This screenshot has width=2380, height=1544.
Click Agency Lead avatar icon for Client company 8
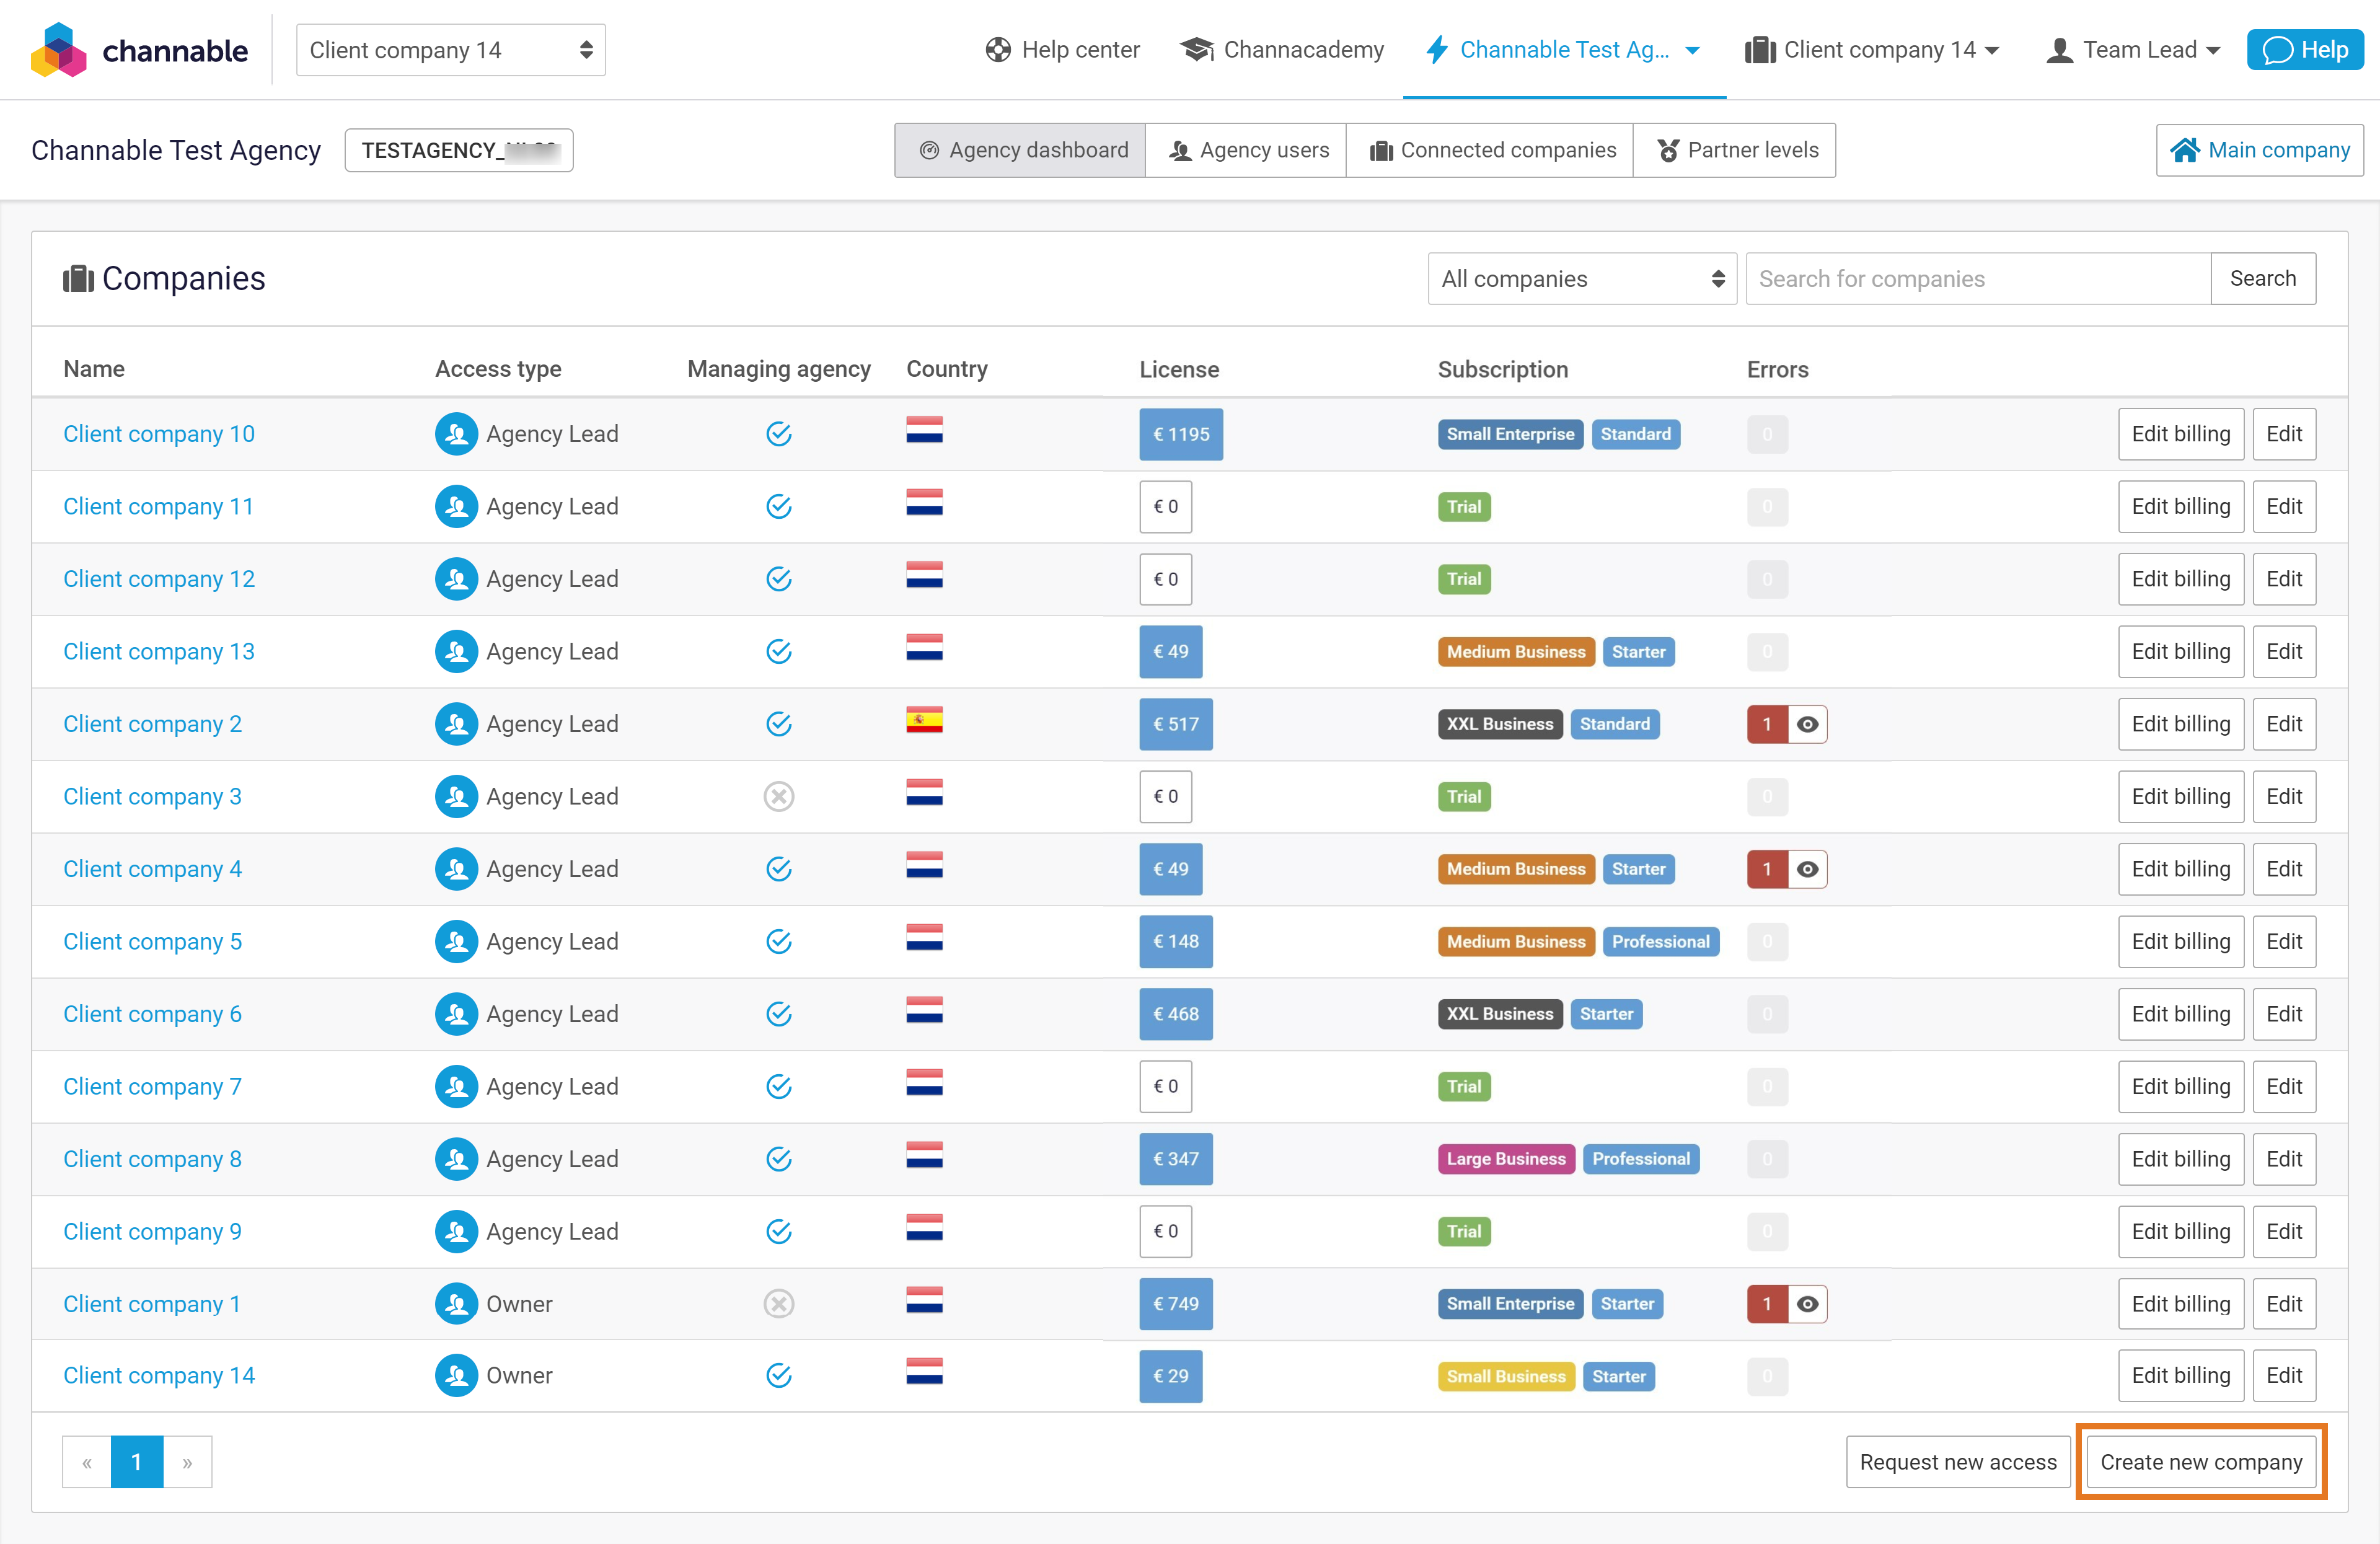pos(456,1159)
